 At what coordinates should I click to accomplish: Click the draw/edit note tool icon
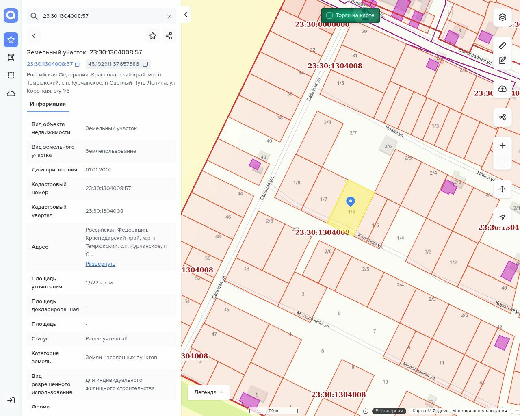503,60
